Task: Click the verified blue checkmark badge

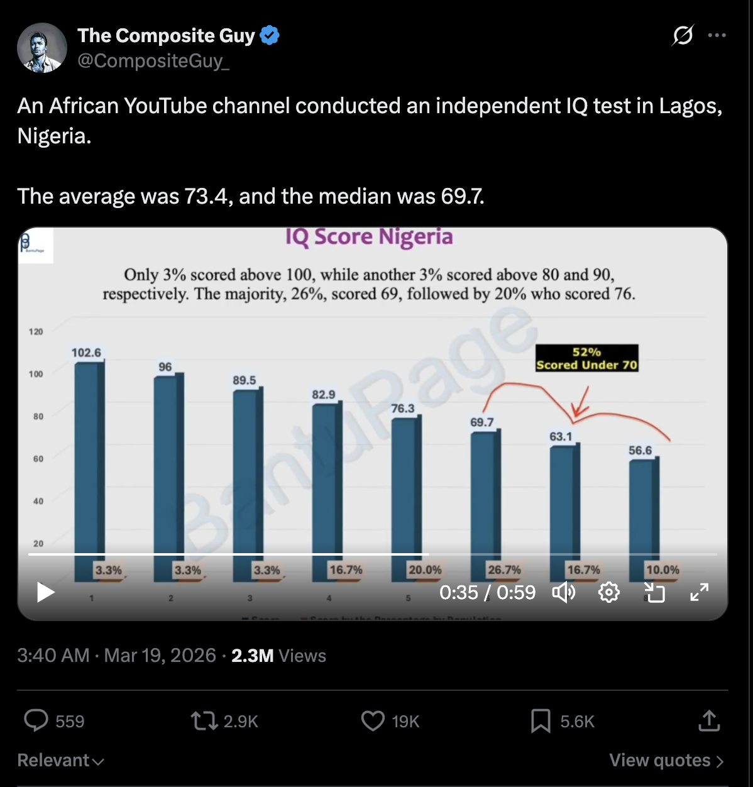Action: point(270,36)
